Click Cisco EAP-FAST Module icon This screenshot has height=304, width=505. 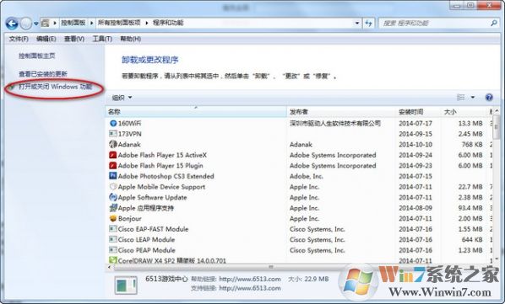point(113,229)
